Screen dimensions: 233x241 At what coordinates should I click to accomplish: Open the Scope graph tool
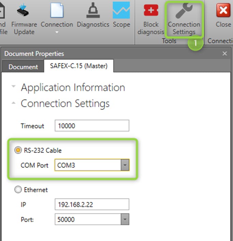[121, 11]
